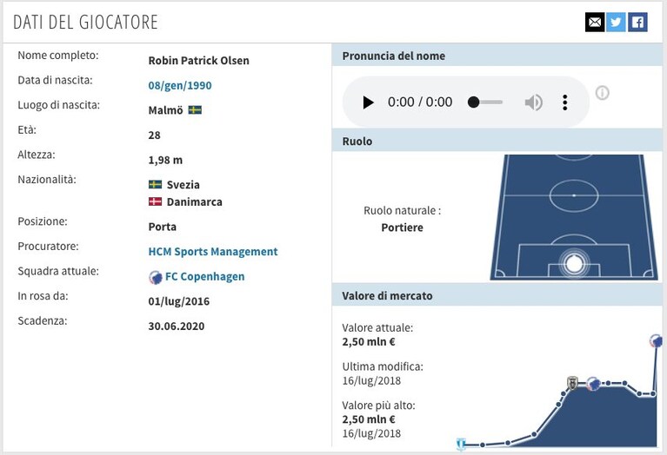Mute the pronunciation audio speaker icon
667x455 pixels.
tap(533, 102)
